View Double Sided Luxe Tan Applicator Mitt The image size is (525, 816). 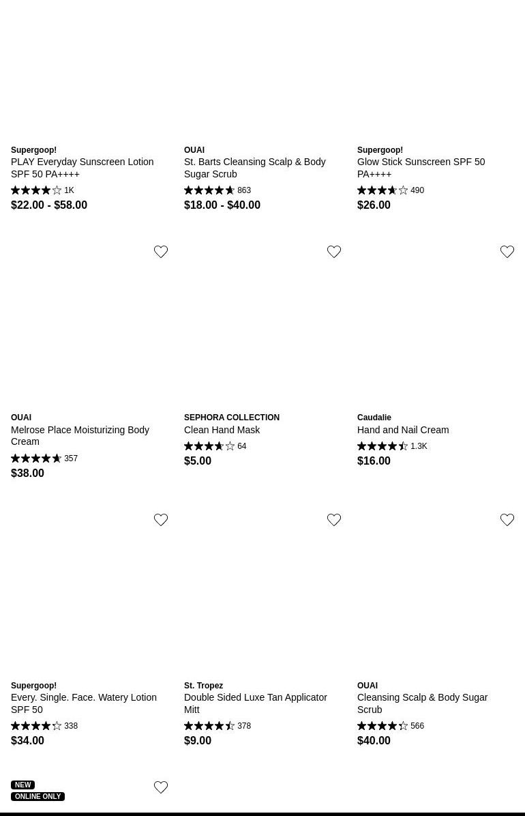[255, 703]
